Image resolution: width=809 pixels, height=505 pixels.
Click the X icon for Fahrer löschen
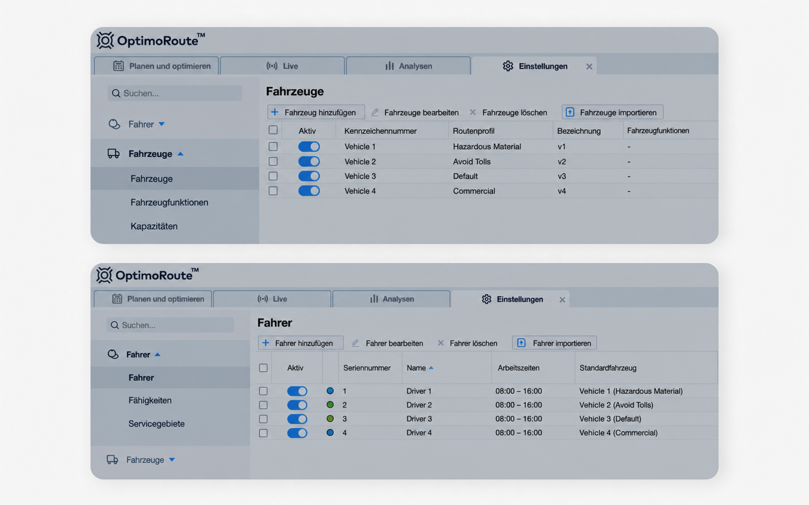(440, 343)
